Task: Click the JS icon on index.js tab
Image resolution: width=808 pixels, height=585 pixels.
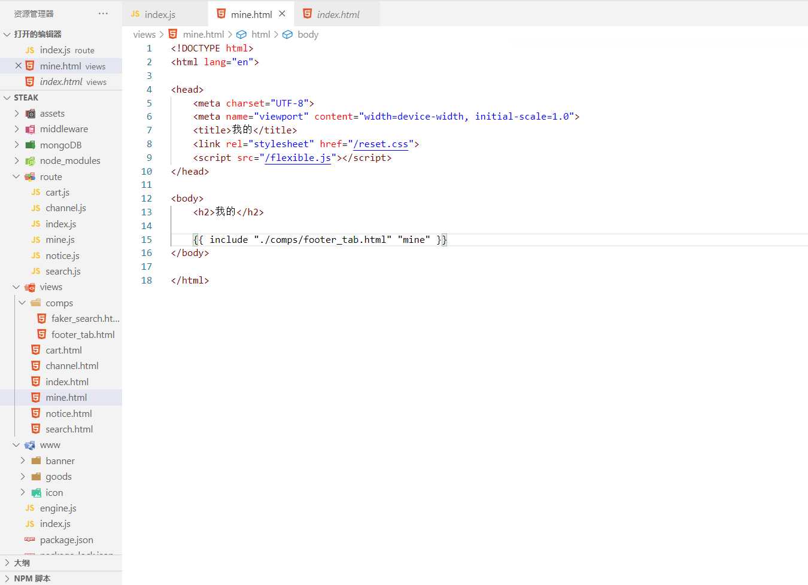Action: tap(135, 14)
